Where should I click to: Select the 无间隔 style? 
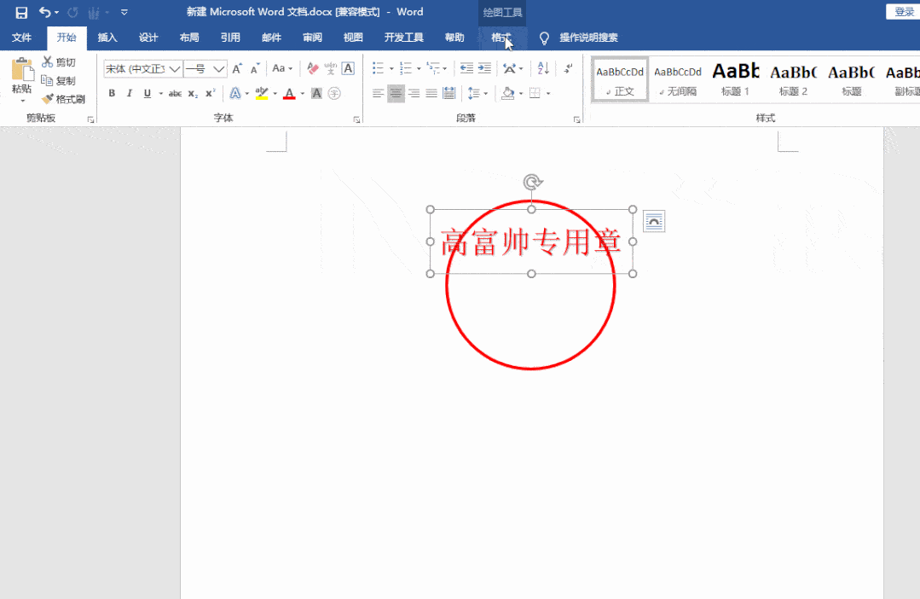678,80
